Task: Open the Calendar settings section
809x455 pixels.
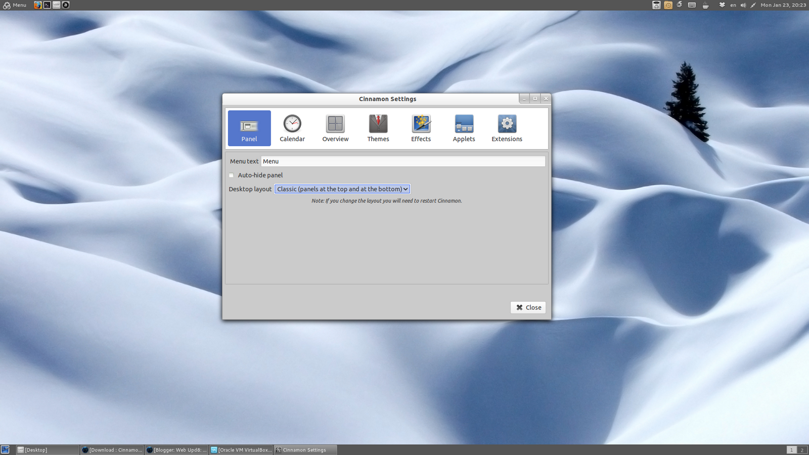Action: [x=292, y=128]
